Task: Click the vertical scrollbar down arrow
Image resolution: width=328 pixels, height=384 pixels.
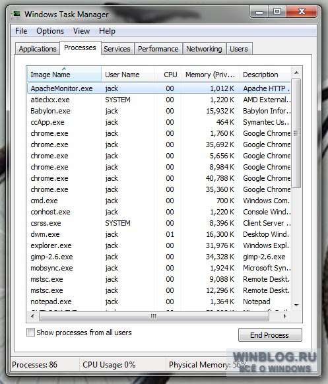Action: tap(296, 305)
